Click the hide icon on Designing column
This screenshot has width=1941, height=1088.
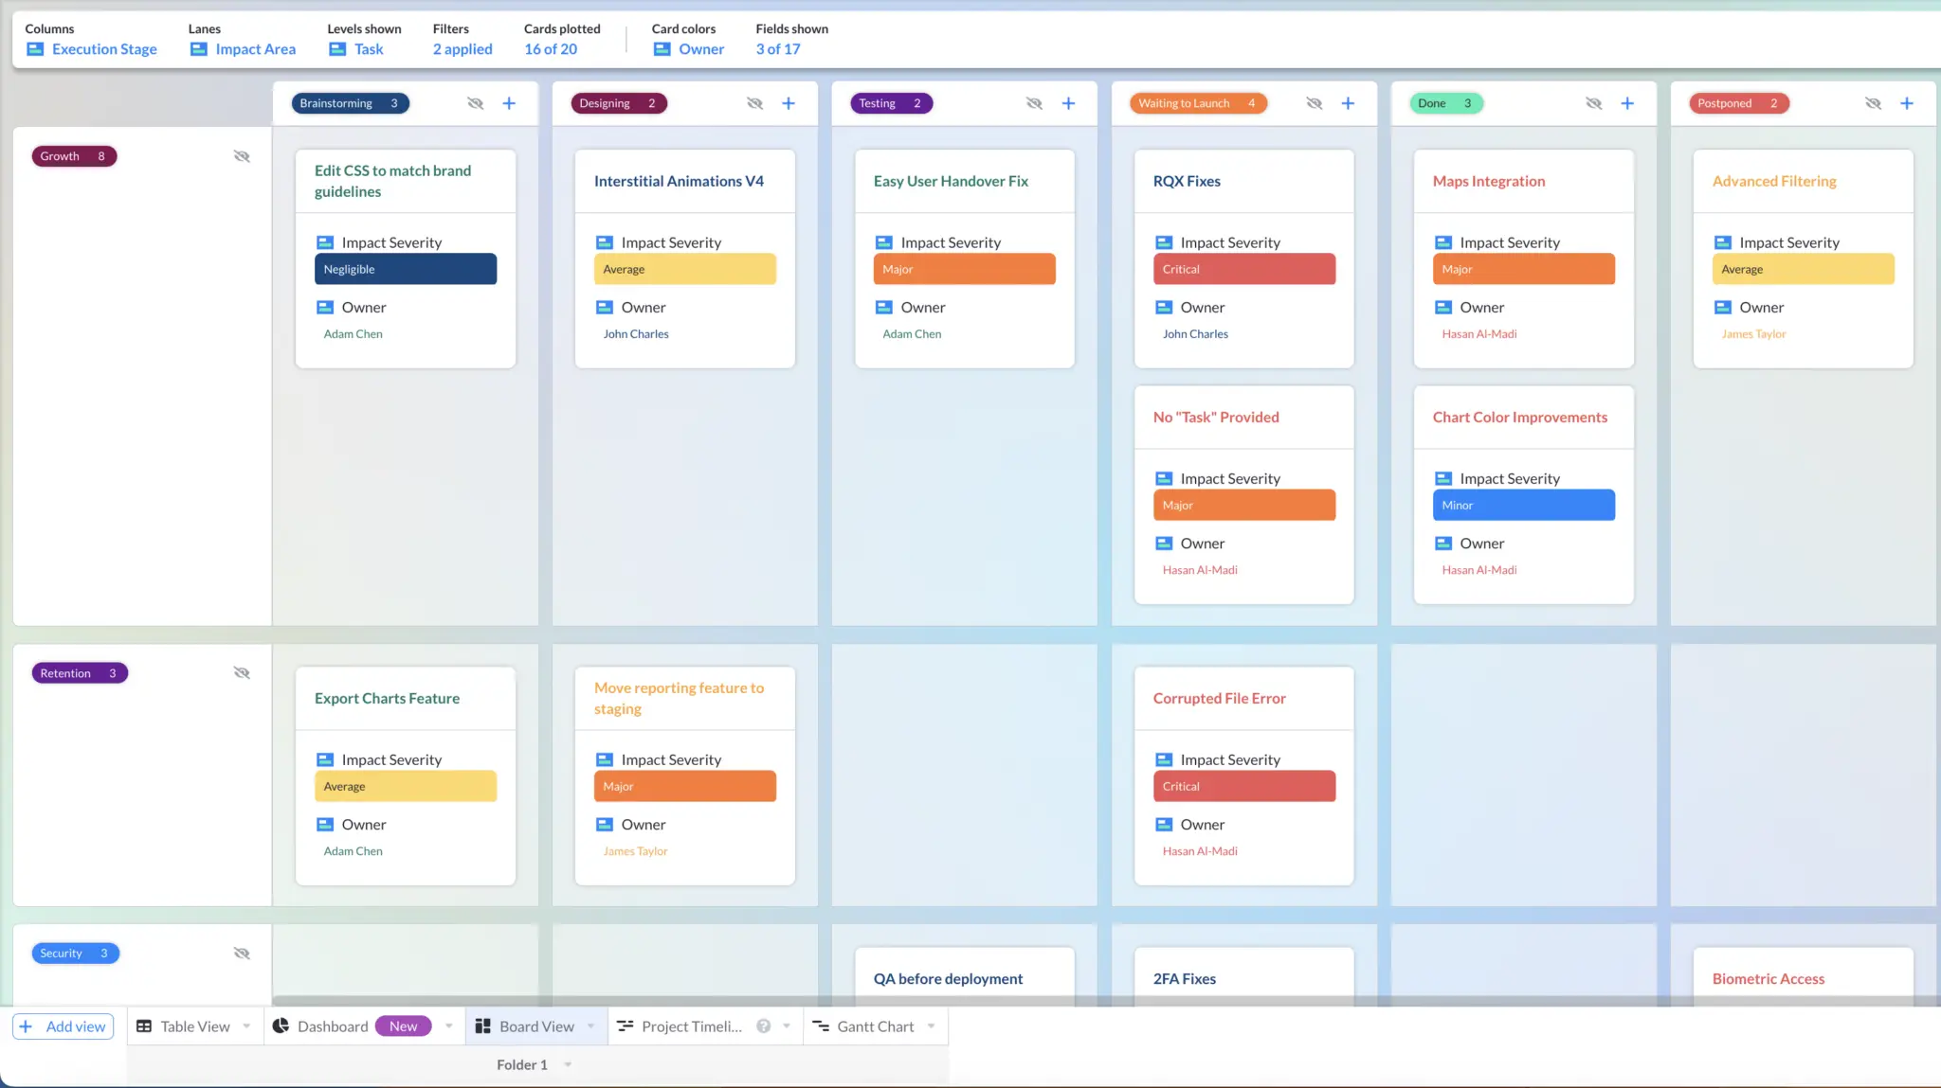(x=754, y=102)
